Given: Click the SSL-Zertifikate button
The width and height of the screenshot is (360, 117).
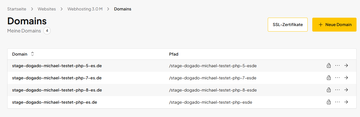Looking at the screenshot, I should click(287, 25).
